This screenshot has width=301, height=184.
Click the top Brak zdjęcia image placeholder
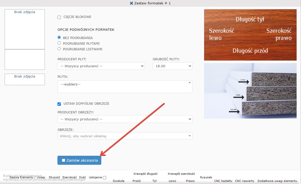click(x=25, y=29)
